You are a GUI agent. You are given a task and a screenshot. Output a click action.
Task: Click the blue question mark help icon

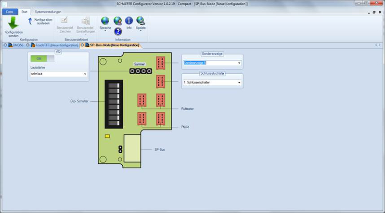point(118,31)
